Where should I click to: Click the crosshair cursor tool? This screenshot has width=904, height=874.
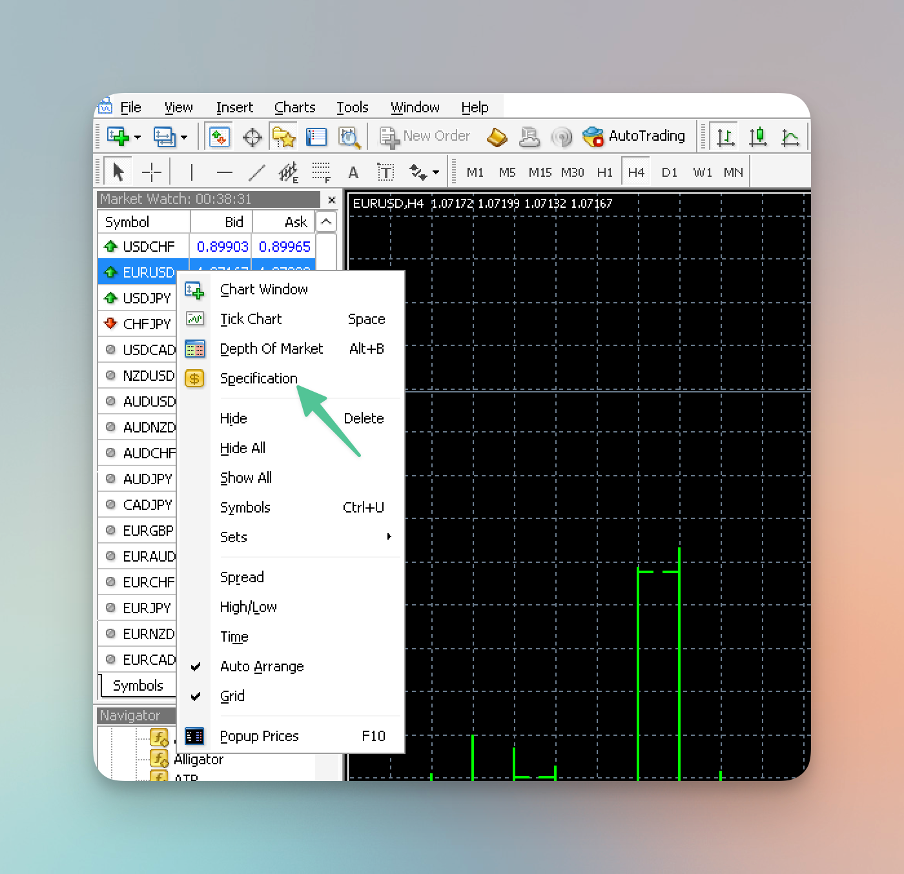coord(152,172)
